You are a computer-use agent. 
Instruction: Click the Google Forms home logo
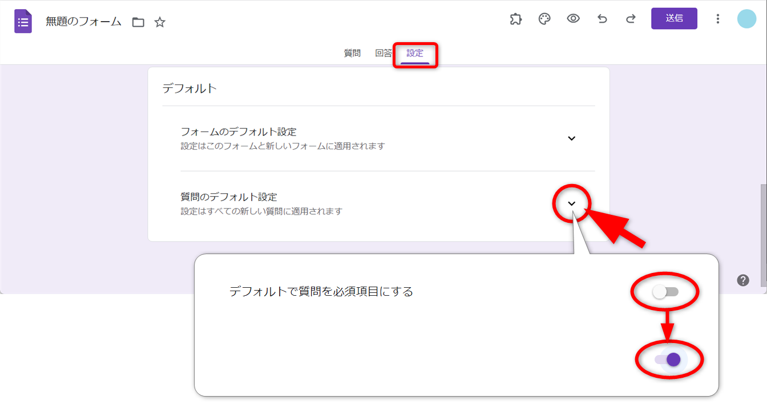click(x=23, y=22)
